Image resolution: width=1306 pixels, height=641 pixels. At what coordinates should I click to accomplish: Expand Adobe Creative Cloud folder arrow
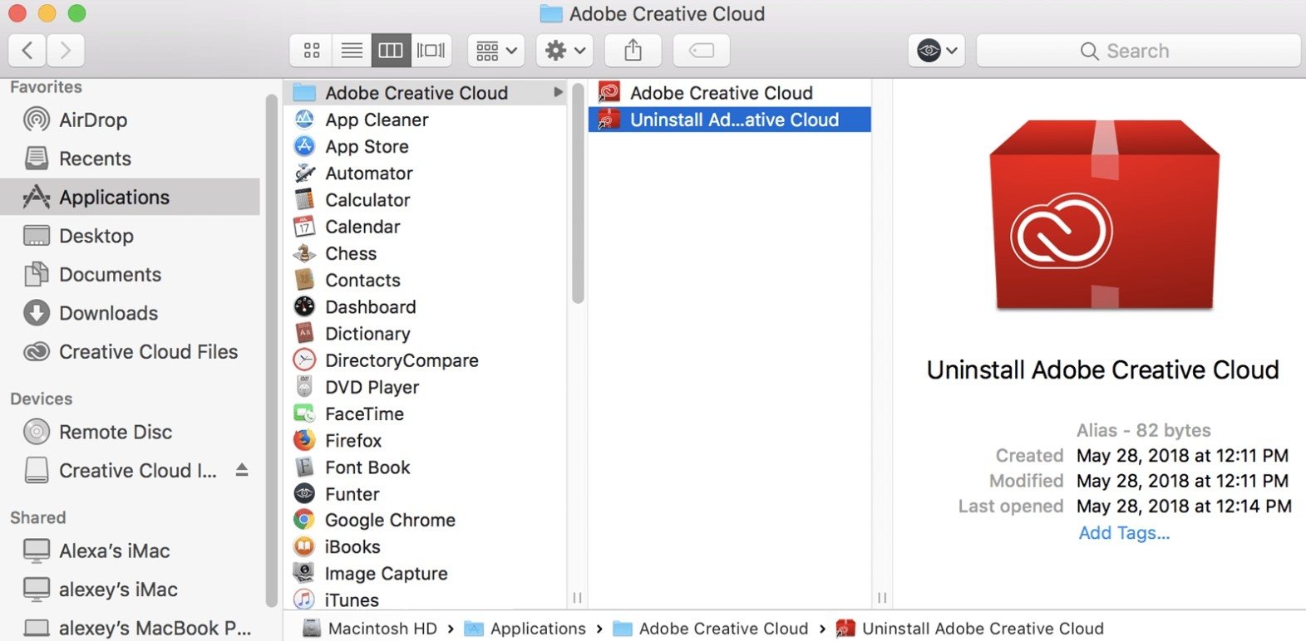coord(558,92)
